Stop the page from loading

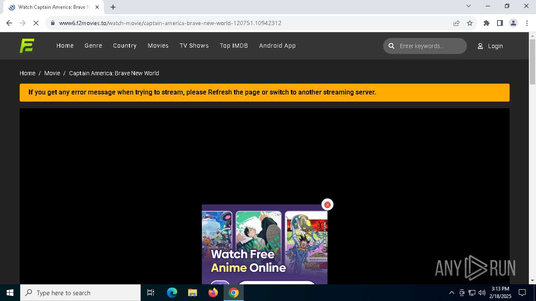click(x=36, y=23)
